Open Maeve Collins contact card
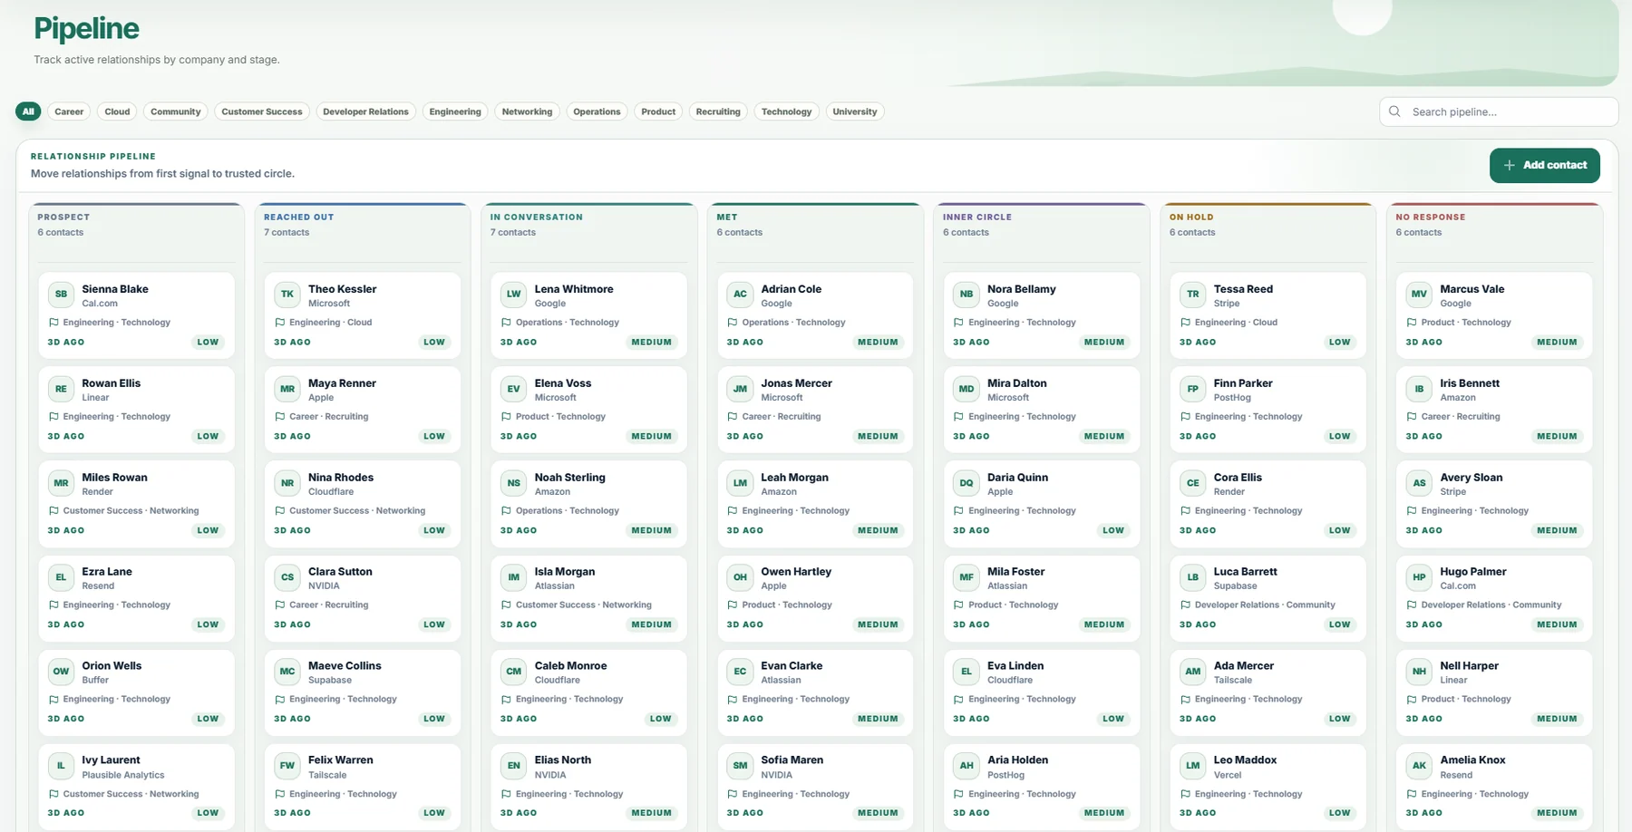 [363, 692]
